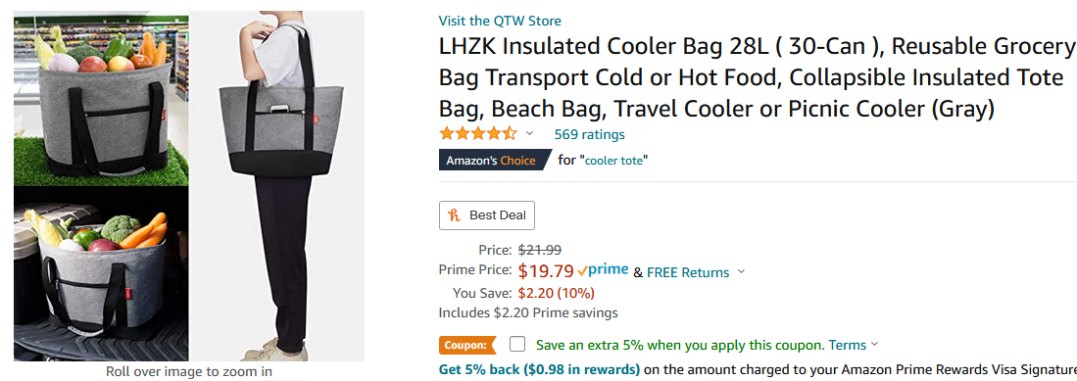Open the coupon Terms link

coord(848,345)
